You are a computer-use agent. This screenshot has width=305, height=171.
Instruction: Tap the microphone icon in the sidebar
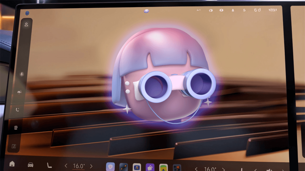(x=22, y=74)
